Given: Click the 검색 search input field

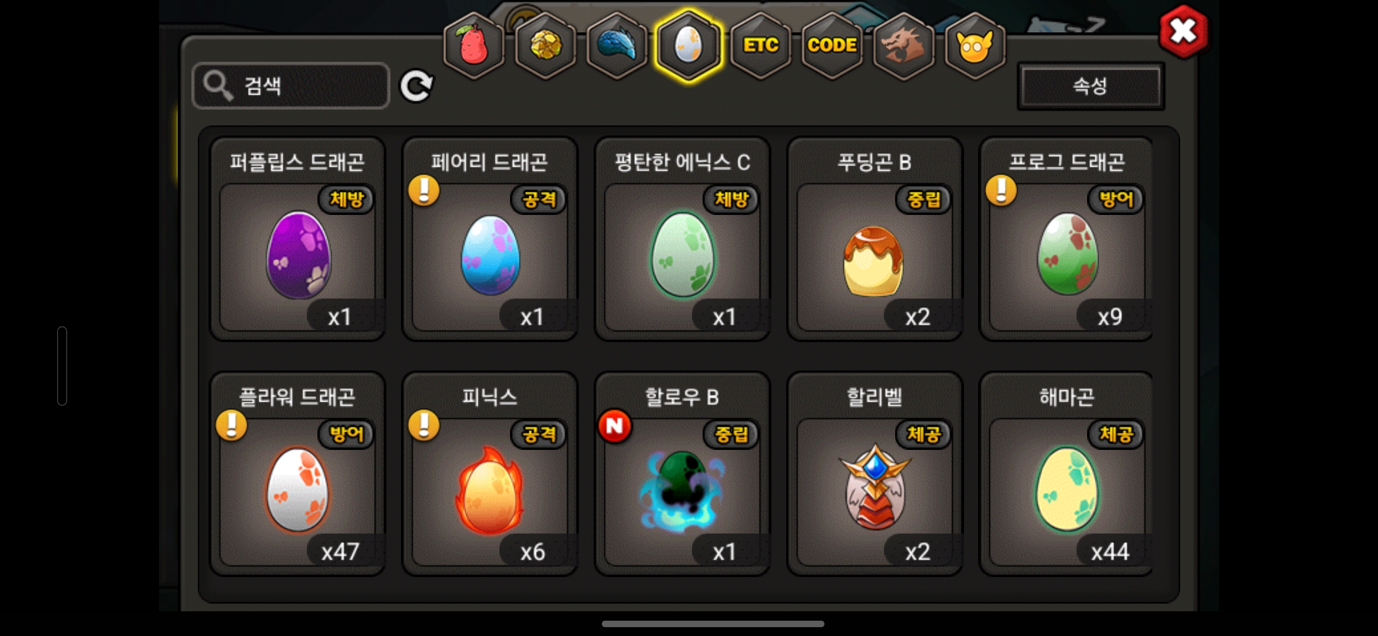Looking at the screenshot, I should point(291,86).
